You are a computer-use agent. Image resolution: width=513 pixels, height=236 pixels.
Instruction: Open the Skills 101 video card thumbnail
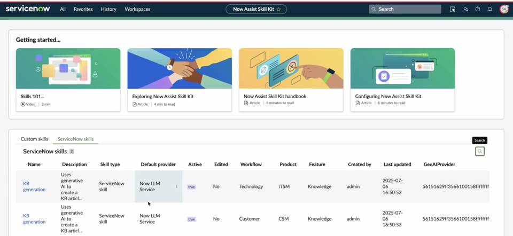pyautogui.click(x=68, y=68)
